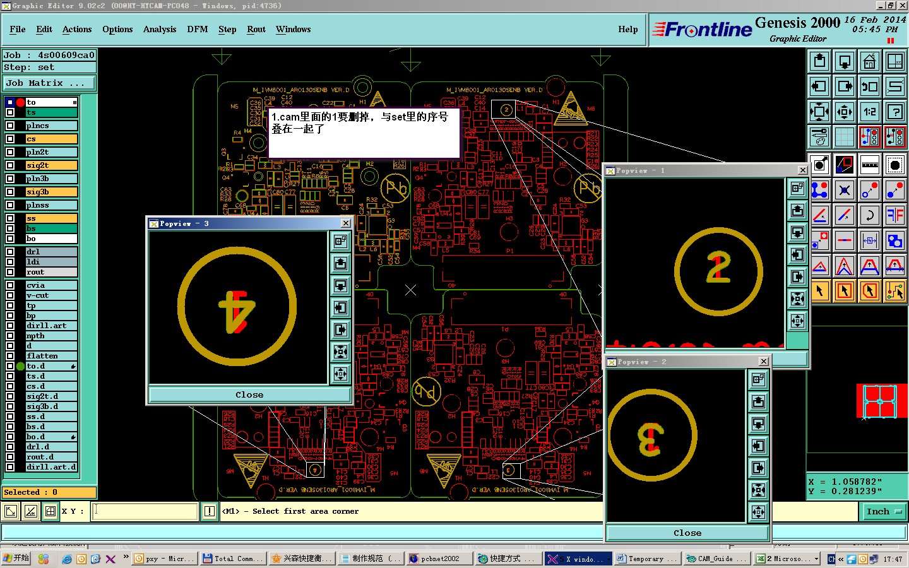Click the exclamation mark button near XY field

pos(210,511)
